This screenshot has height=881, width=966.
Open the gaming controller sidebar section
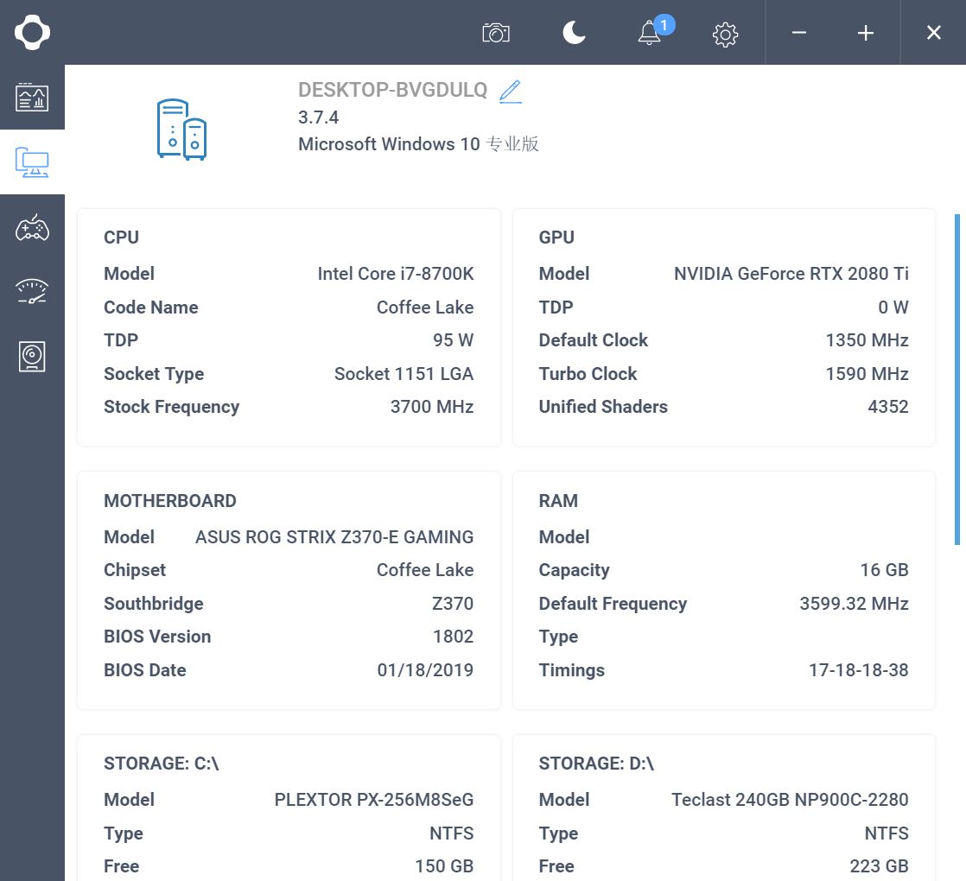pyautogui.click(x=32, y=228)
